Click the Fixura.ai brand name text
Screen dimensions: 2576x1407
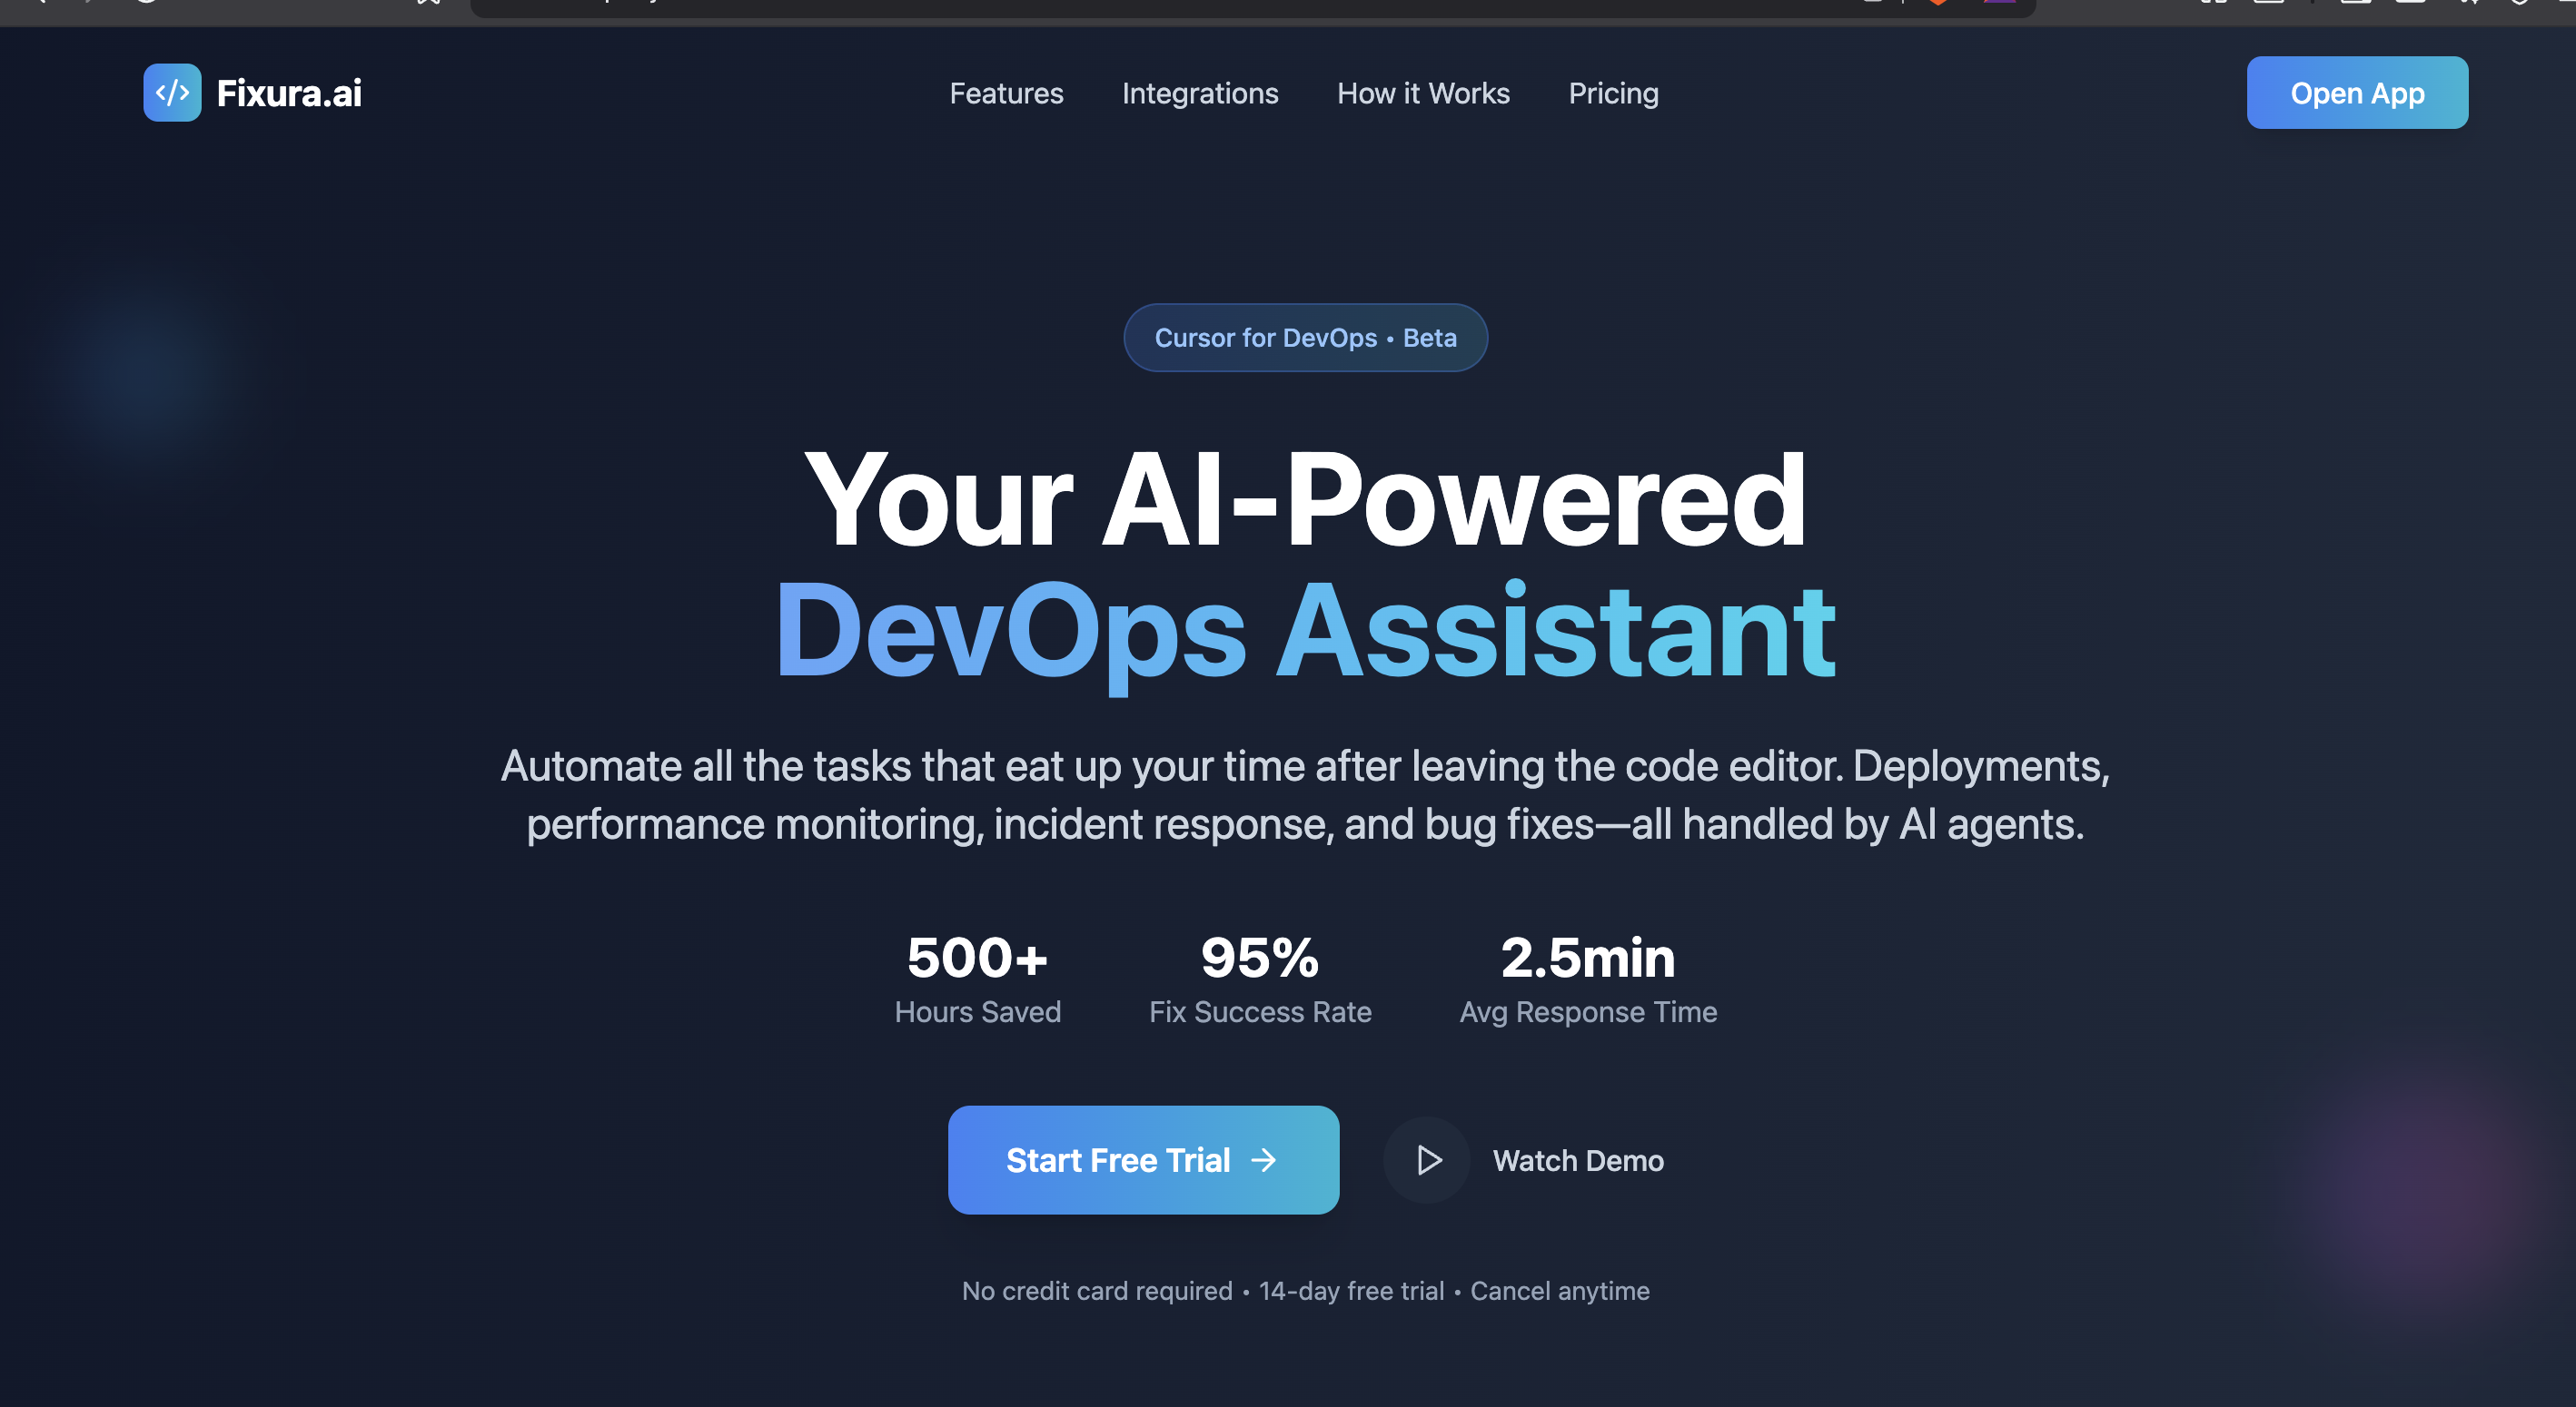pyautogui.click(x=289, y=93)
